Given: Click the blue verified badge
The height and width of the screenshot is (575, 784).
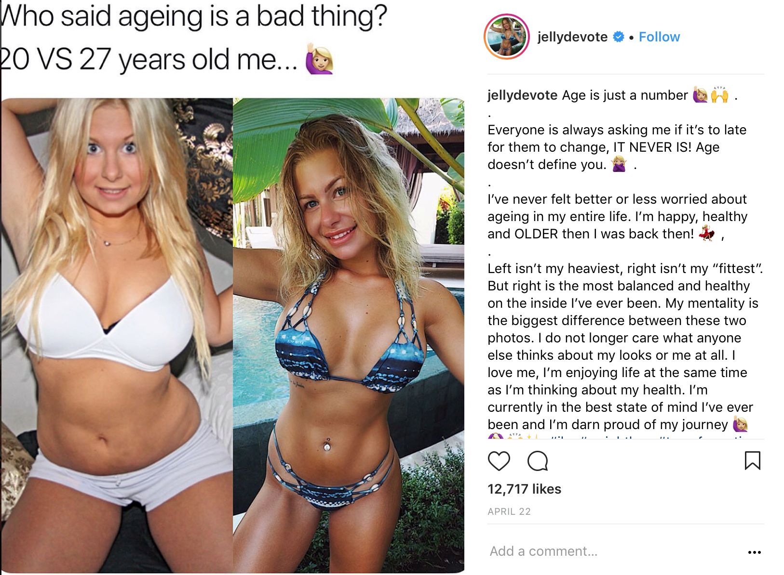Looking at the screenshot, I should [x=618, y=37].
